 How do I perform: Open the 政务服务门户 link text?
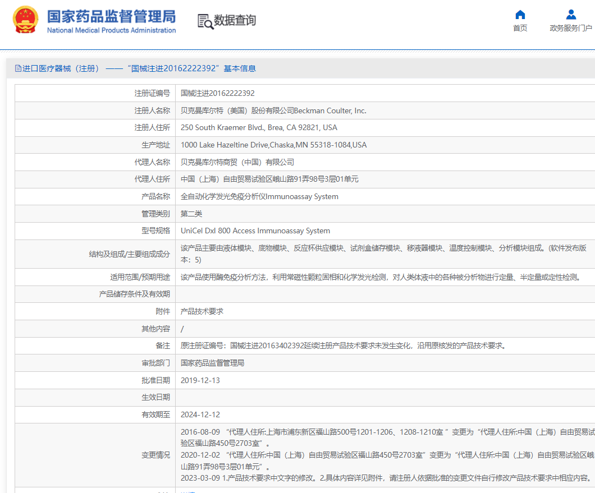571,28
